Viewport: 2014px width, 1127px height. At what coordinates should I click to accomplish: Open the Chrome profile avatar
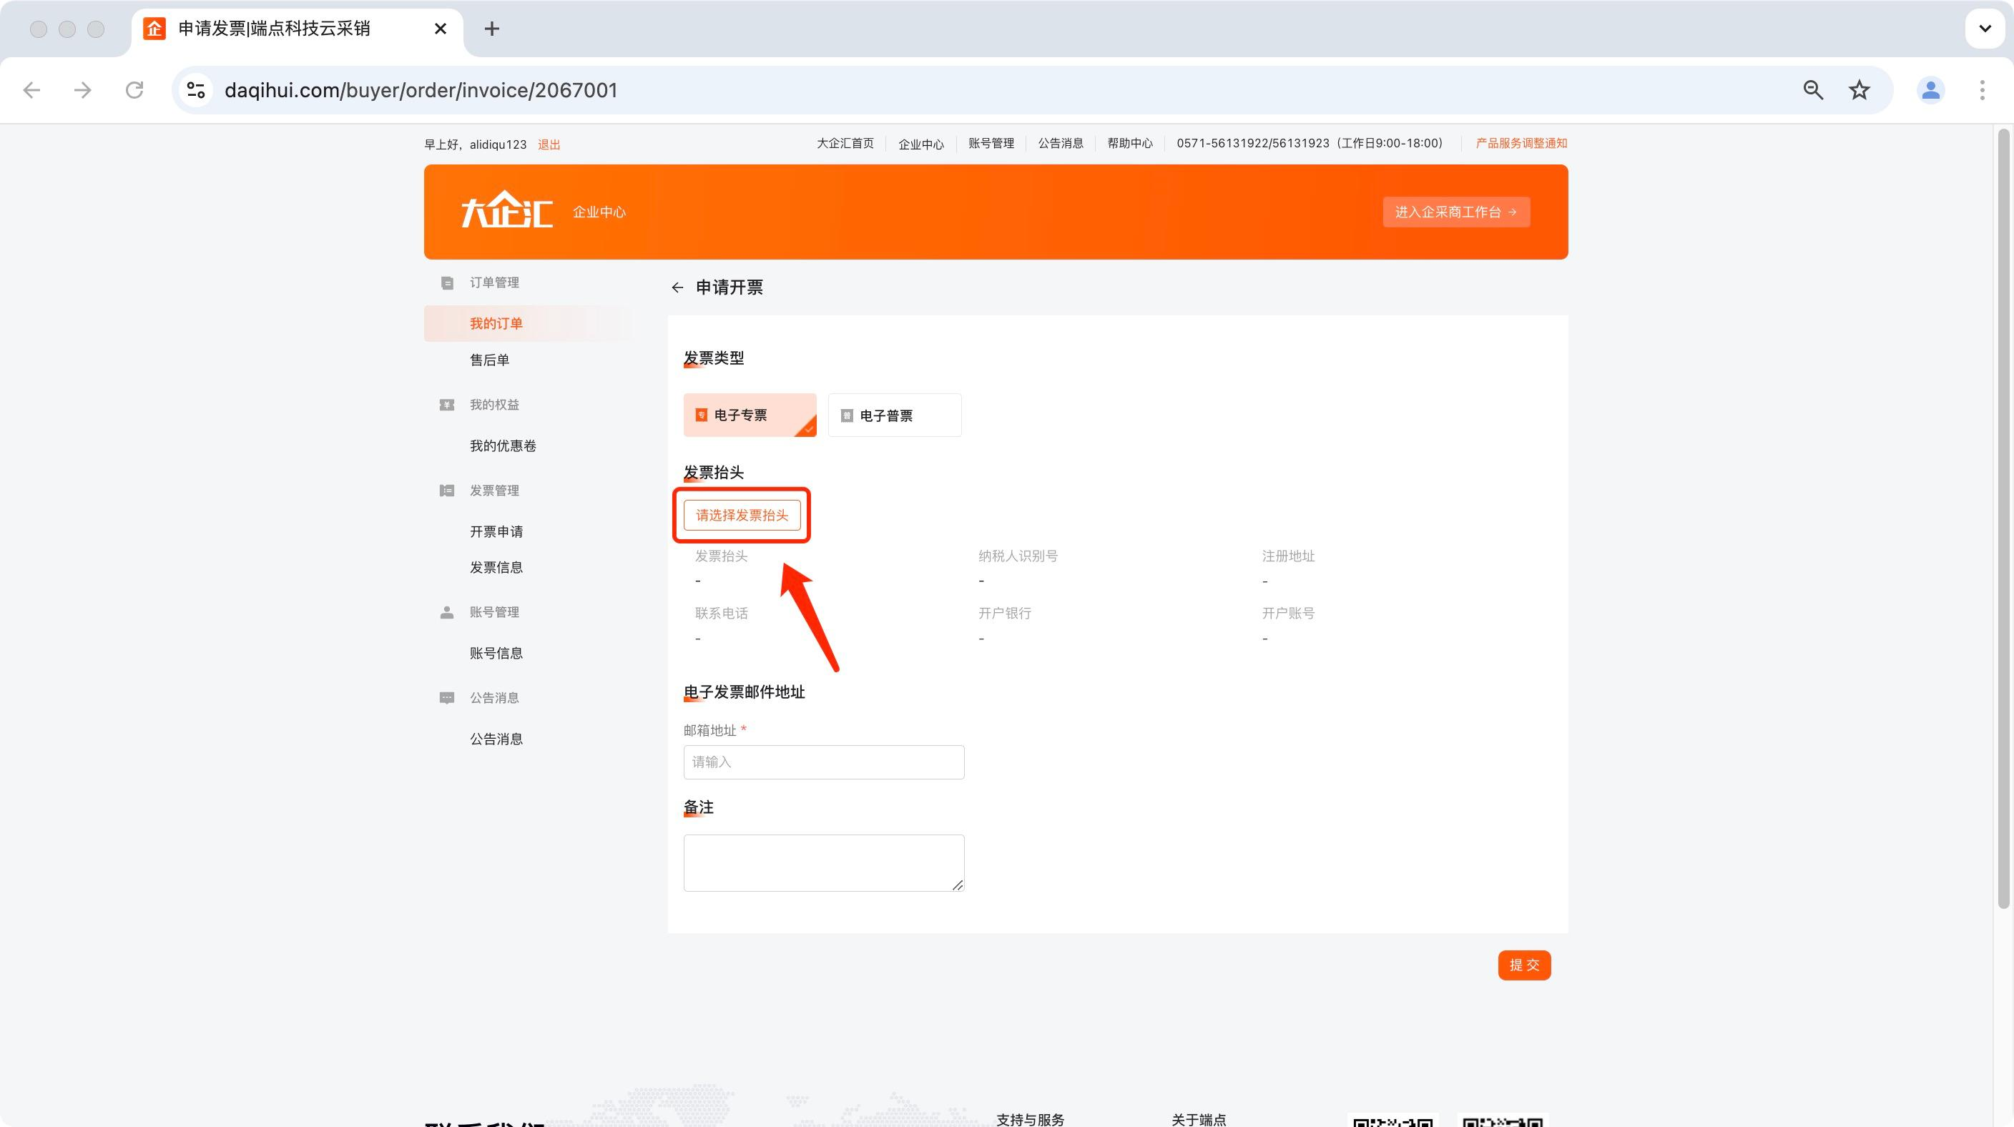click(x=1930, y=90)
